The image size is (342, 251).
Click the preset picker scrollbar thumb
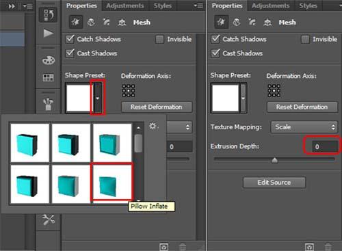pyautogui.click(x=138, y=143)
